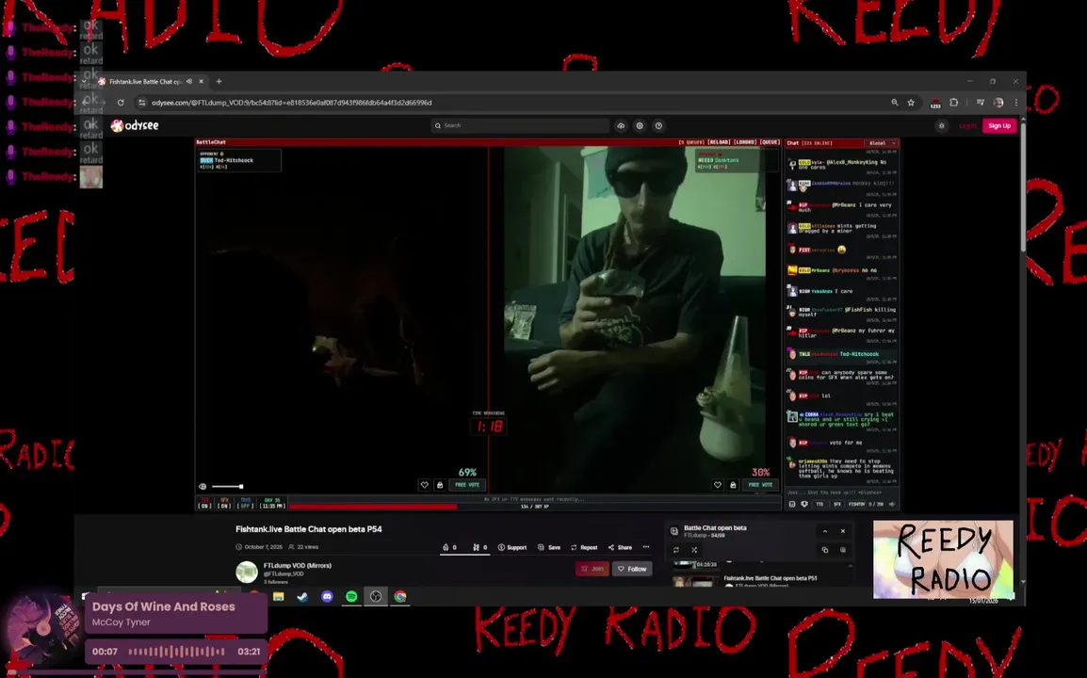Click the TTS button in chat footer
This screenshot has width=1087, height=678.
tap(819, 504)
